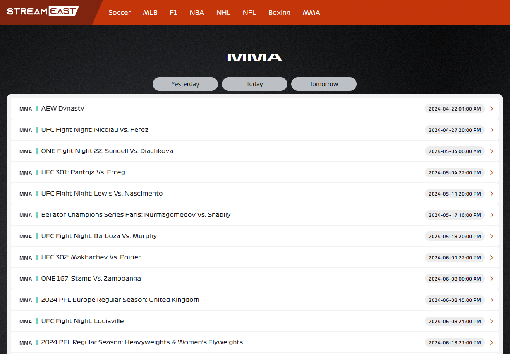Screen dimensions: 510x354
Task: Click chevron for Bellator Champions Series Paris
Action: pos(491,215)
